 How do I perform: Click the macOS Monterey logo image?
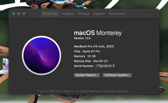[x=41, y=55]
